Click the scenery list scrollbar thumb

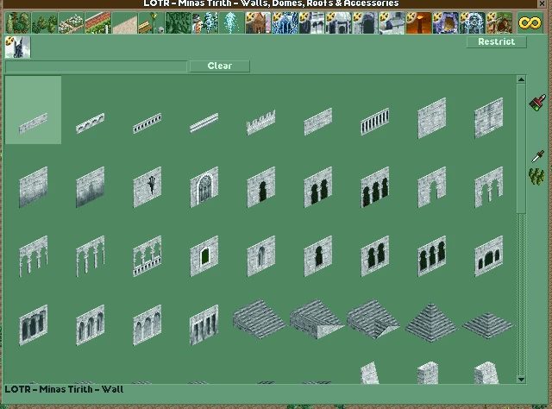(x=521, y=148)
